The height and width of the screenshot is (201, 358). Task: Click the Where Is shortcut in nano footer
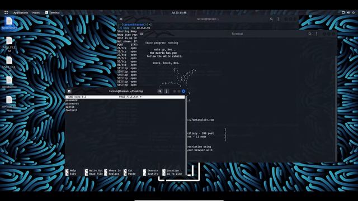[112, 170]
